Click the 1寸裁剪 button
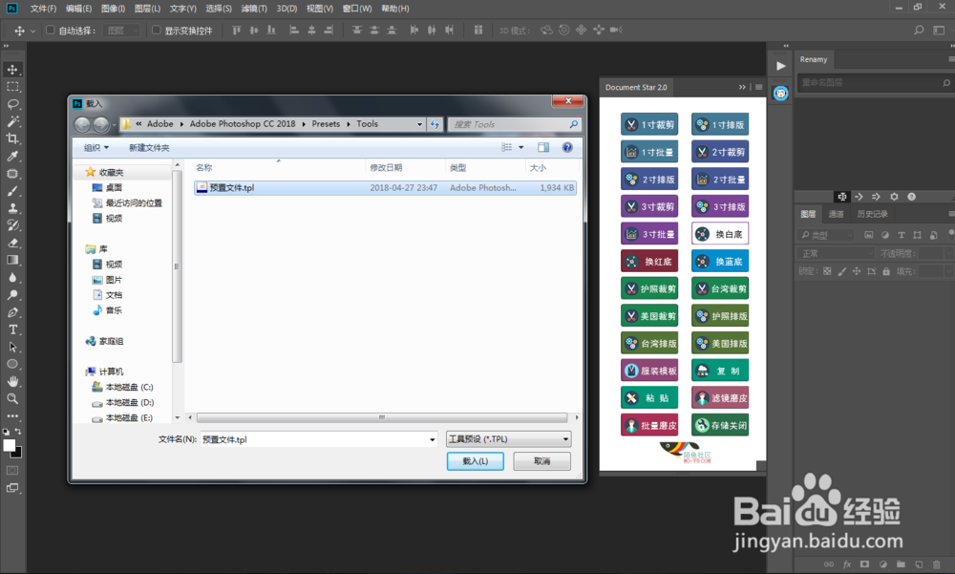The width and height of the screenshot is (955, 574). tap(649, 124)
